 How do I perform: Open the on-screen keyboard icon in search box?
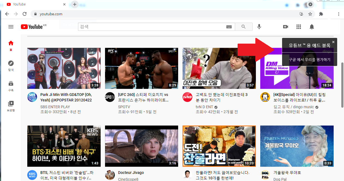(229, 27)
